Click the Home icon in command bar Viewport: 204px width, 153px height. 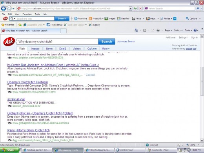click(136, 30)
